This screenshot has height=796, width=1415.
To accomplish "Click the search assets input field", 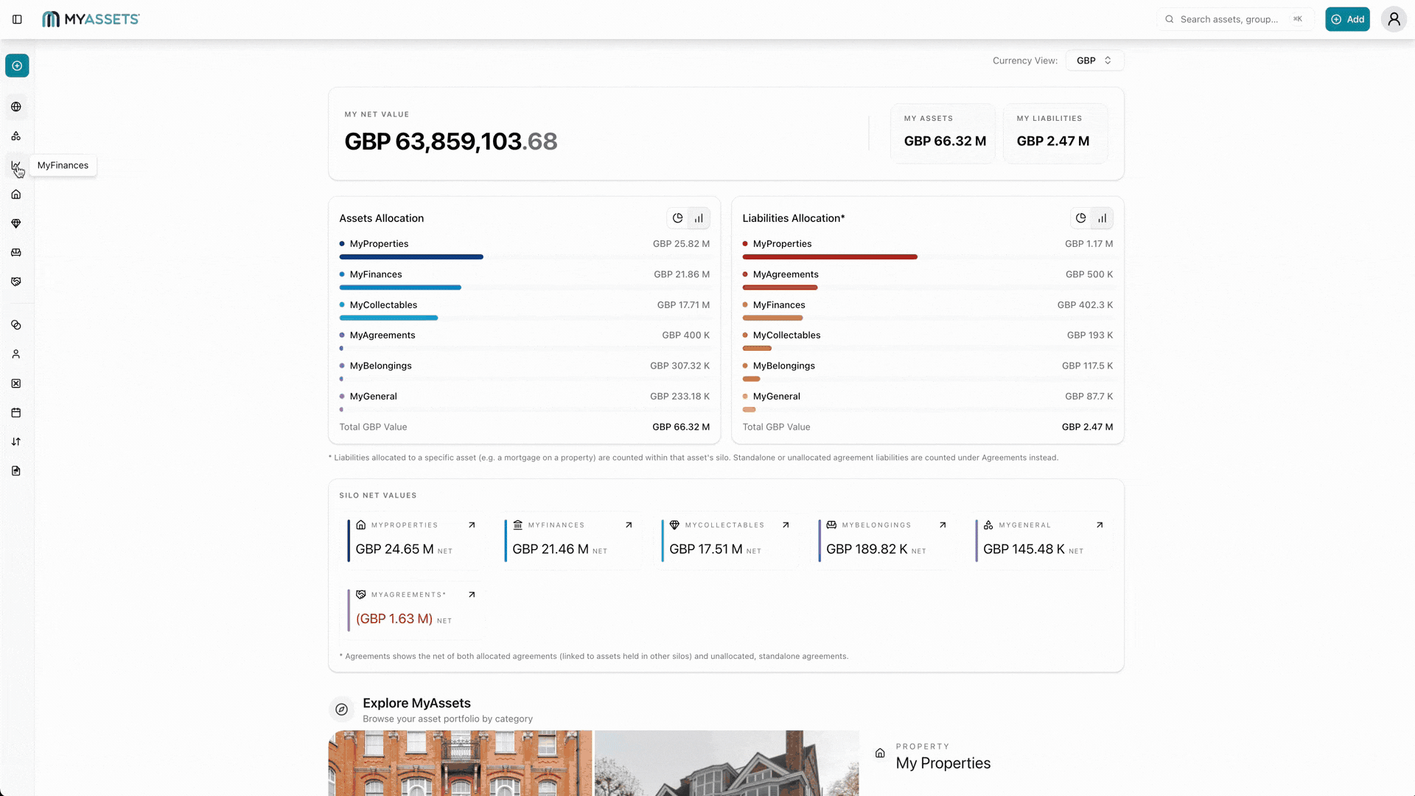I will point(1235,19).
